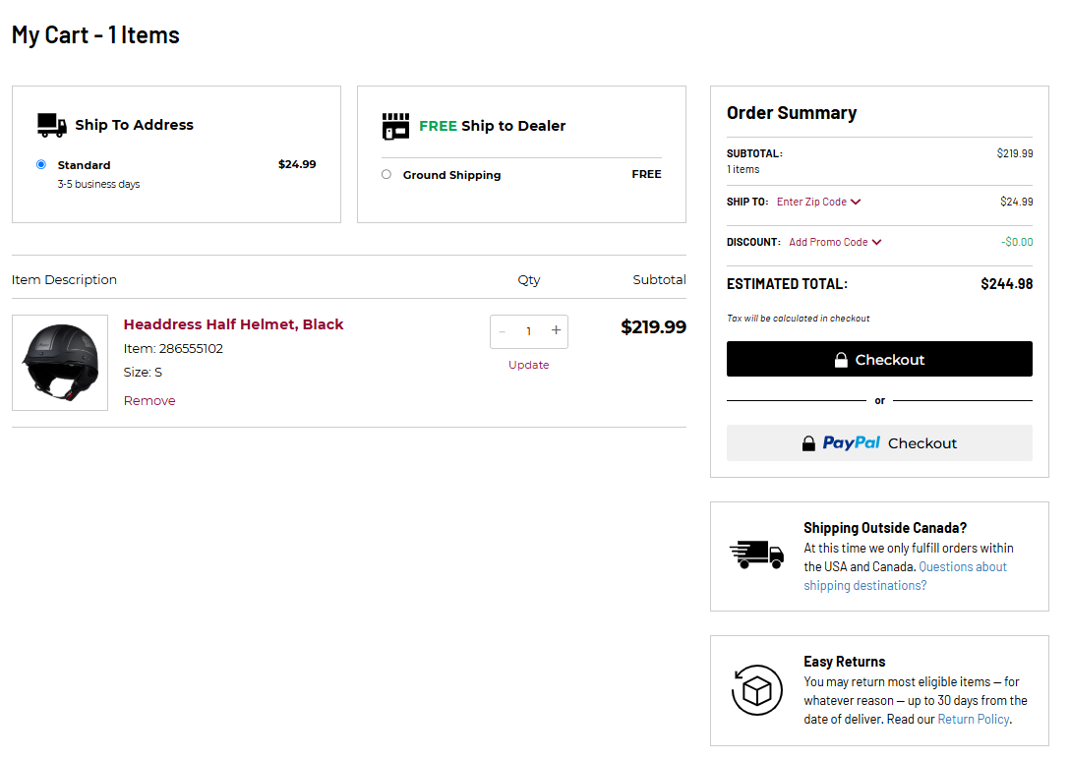Click the fast delivery truck icon
This screenshot has height=760, width=1070.
coord(756,555)
